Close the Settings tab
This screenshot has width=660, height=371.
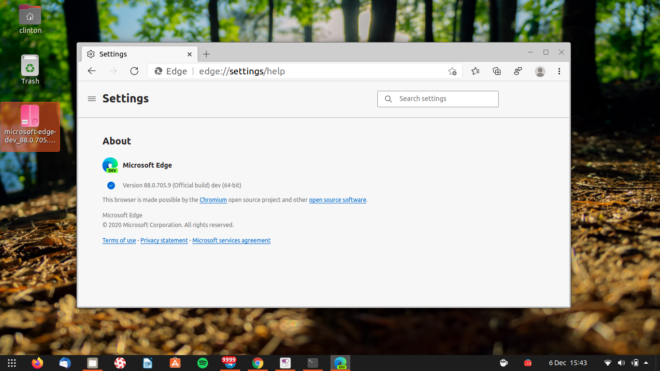click(190, 55)
